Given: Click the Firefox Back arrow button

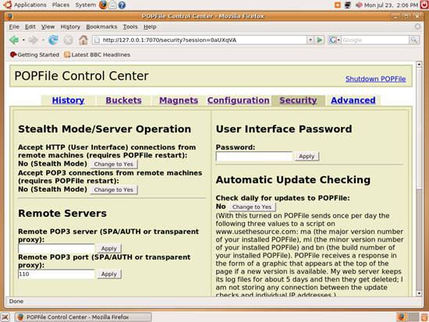Looking at the screenshot, I should (14, 40).
